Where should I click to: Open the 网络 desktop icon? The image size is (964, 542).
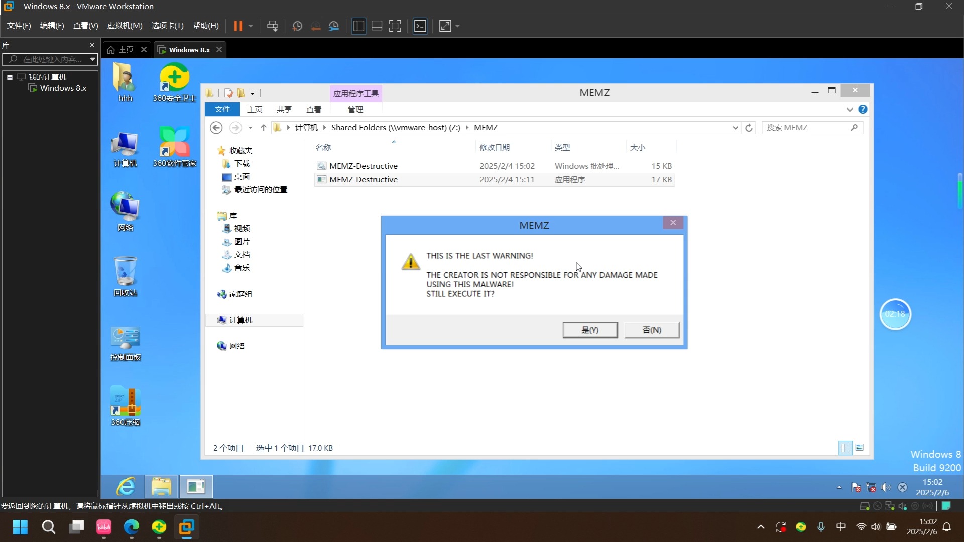125,211
